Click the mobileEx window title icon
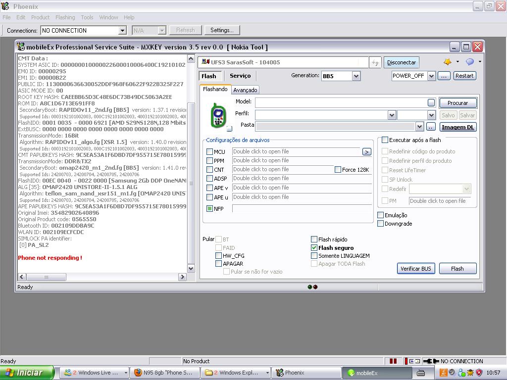Screen dimensions: 507x380 click(21, 47)
